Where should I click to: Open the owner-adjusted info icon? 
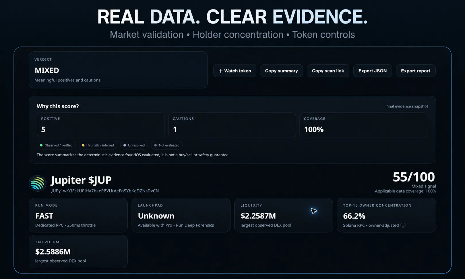click(x=403, y=225)
